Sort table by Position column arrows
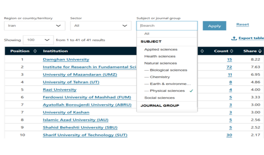This screenshot has width=264, height=155. point(35,51)
